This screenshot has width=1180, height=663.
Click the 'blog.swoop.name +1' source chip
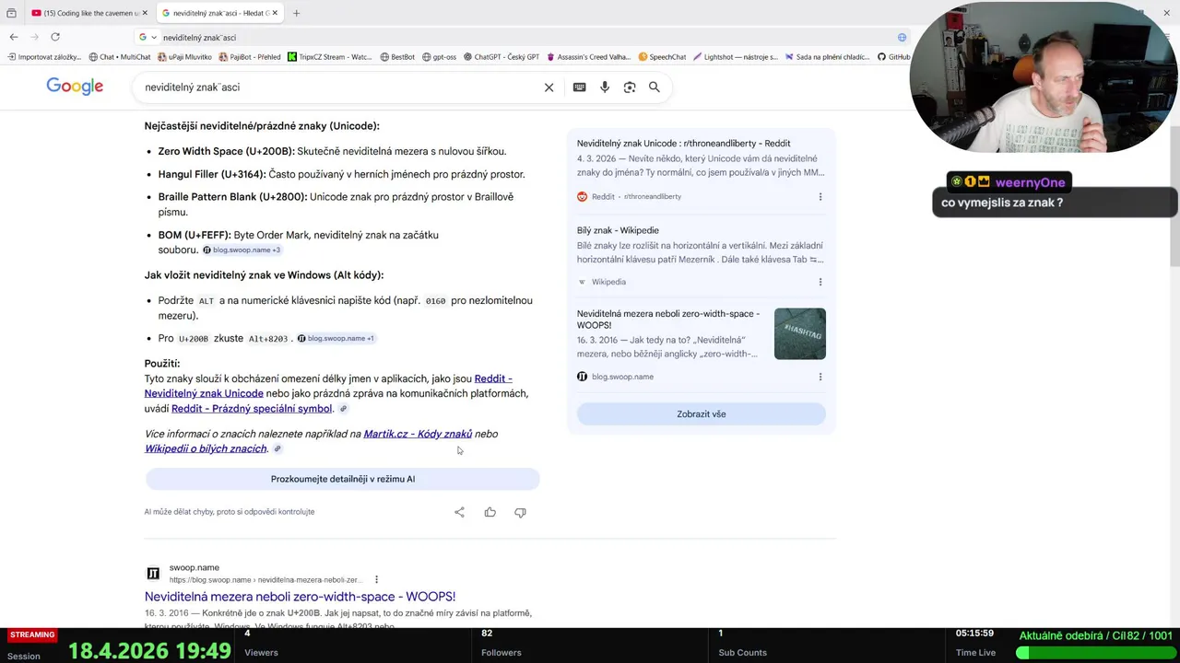coord(336,338)
